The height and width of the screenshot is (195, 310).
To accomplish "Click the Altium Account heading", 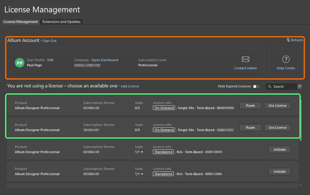I will point(23,40).
